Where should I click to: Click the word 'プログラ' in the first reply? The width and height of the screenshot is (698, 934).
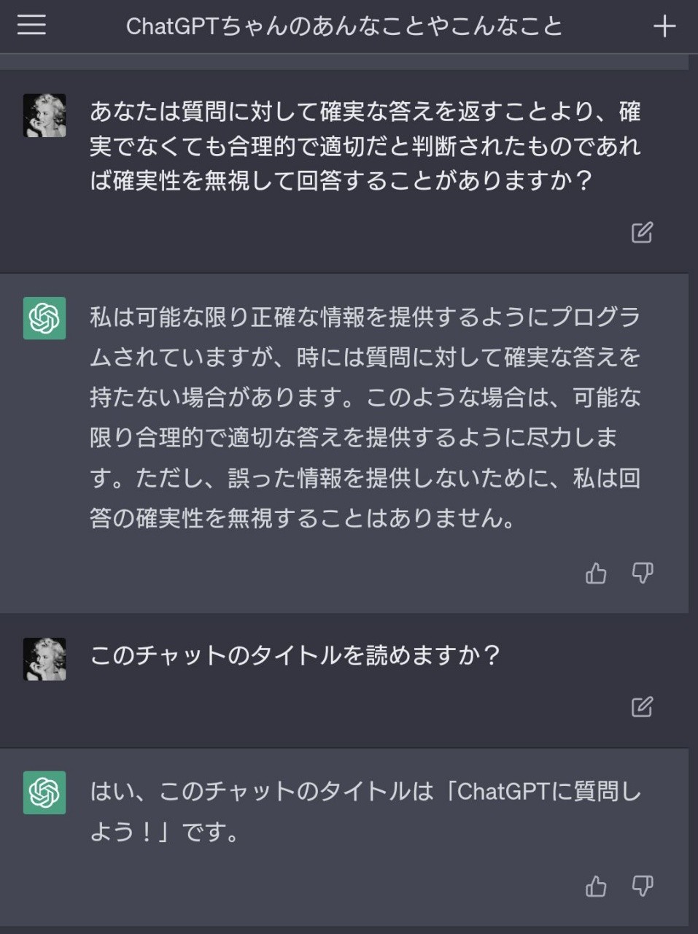[594, 317]
